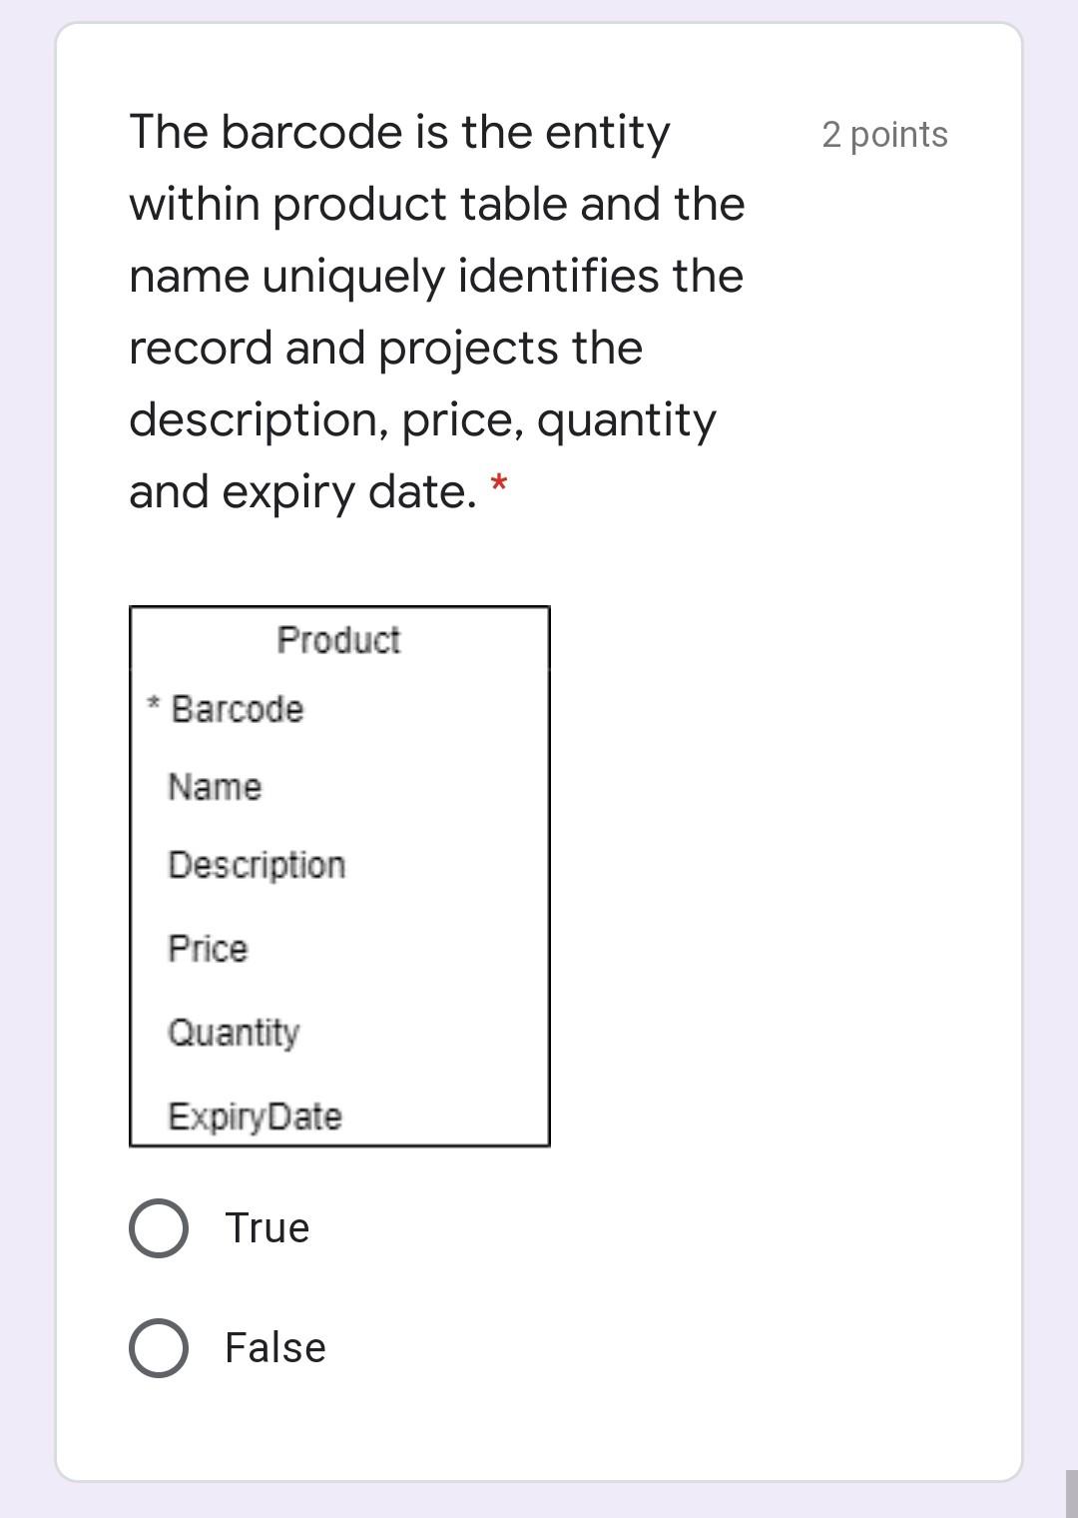Click the 2 points label
Image resolution: width=1078 pixels, height=1518 pixels.
pos(884,136)
